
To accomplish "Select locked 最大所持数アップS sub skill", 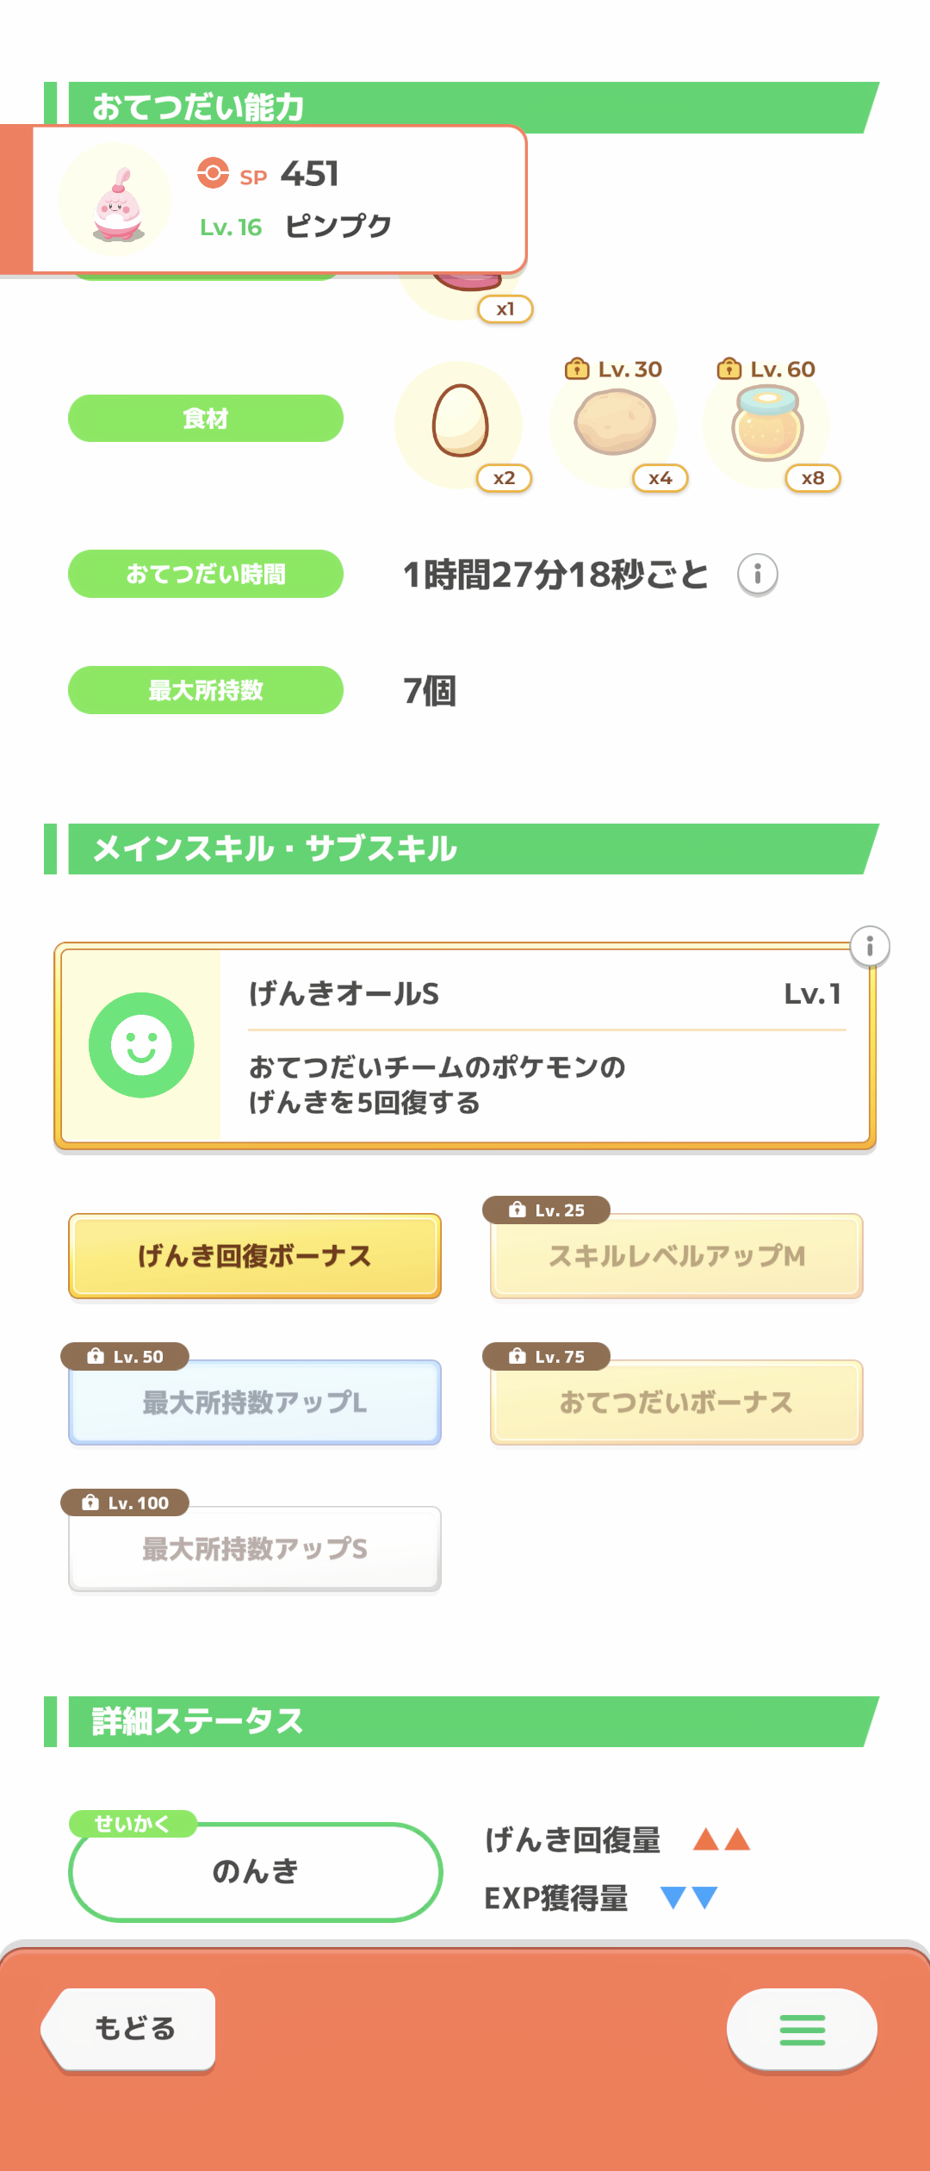I will pyautogui.click(x=255, y=1549).
